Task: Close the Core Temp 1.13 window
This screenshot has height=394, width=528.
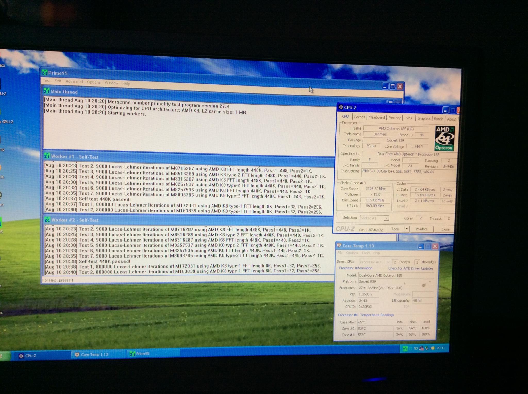Action: click(x=435, y=246)
